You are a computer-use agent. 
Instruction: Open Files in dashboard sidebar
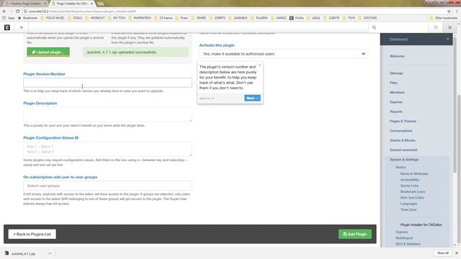(393, 83)
